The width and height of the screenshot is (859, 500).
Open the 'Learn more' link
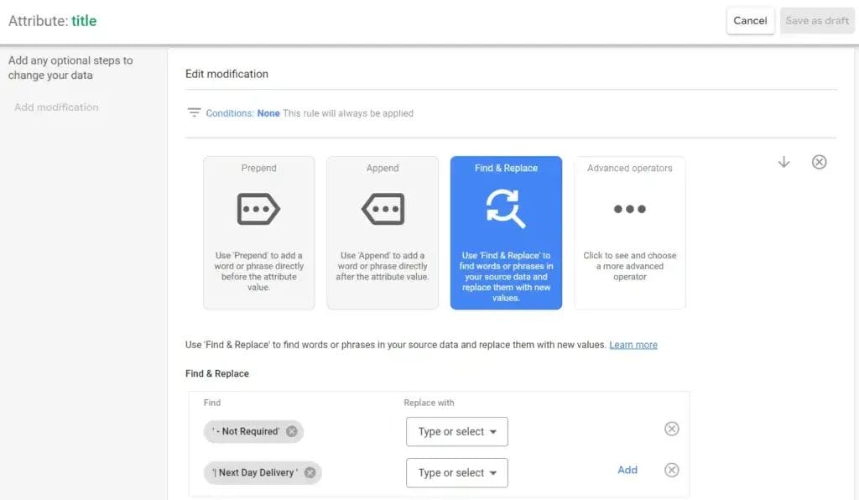point(633,344)
